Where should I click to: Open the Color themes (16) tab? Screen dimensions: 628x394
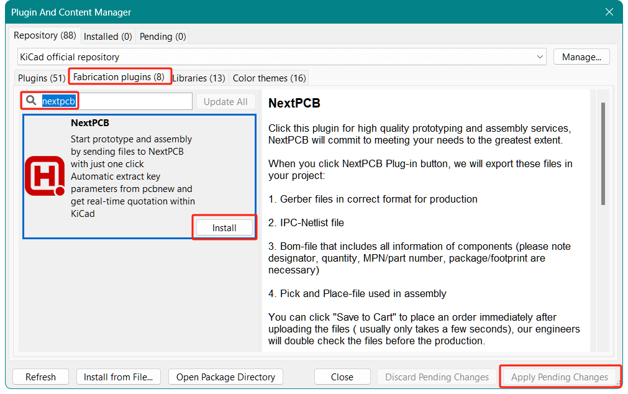(x=268, y=78)
